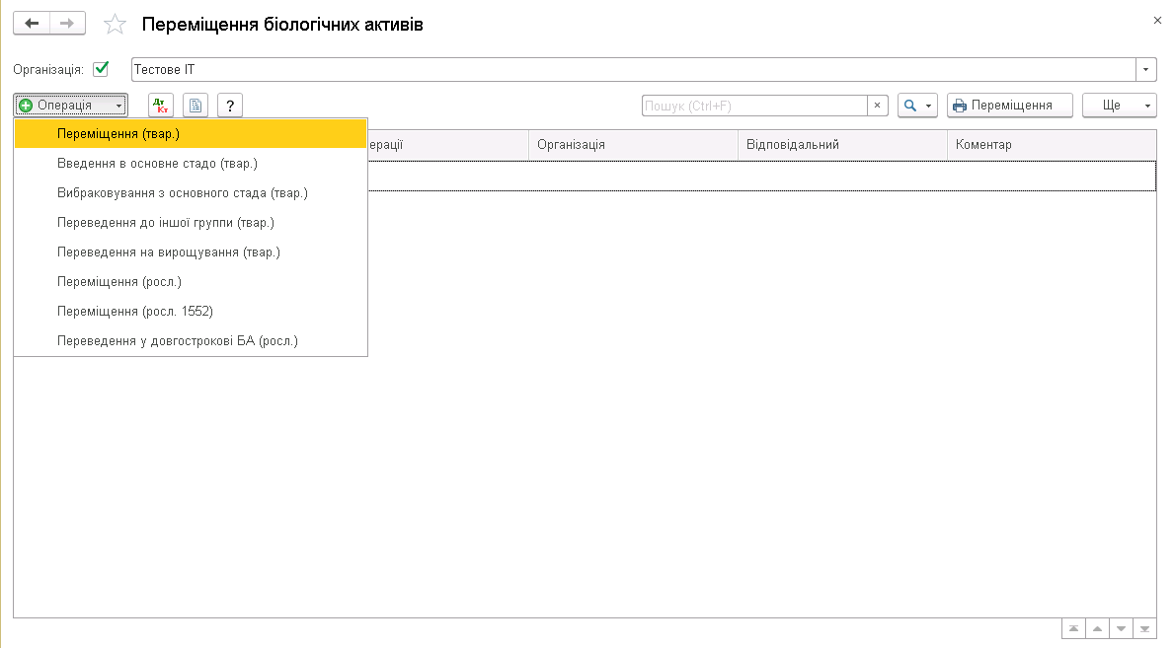The width and height of the screenshot is (1174, 648).
Task: Clear the search field with X icon
Action: (x=877, y=106)
